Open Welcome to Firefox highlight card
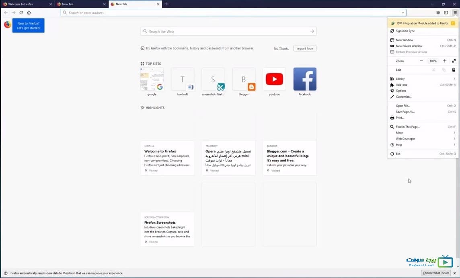Screen dimensions: 460x278 (x=167, y=144)
